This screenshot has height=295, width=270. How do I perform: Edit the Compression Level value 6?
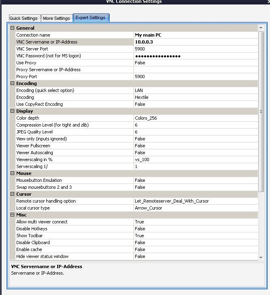(196, 125)
